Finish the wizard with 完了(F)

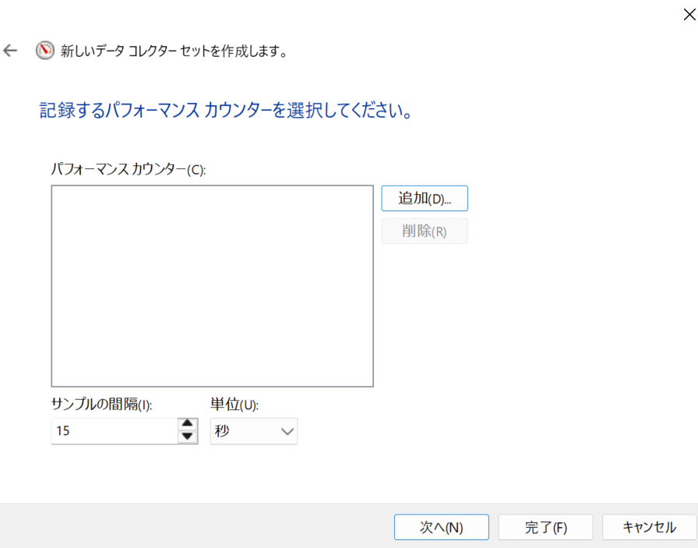coord(545,527)
